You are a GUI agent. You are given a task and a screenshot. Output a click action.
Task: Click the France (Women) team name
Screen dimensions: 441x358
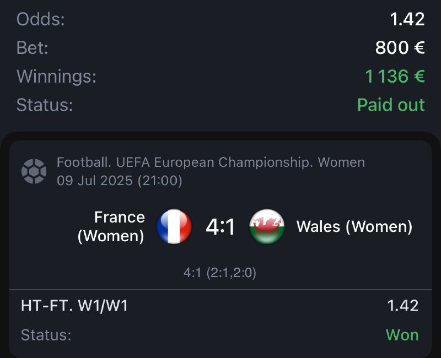coord(112,226)
